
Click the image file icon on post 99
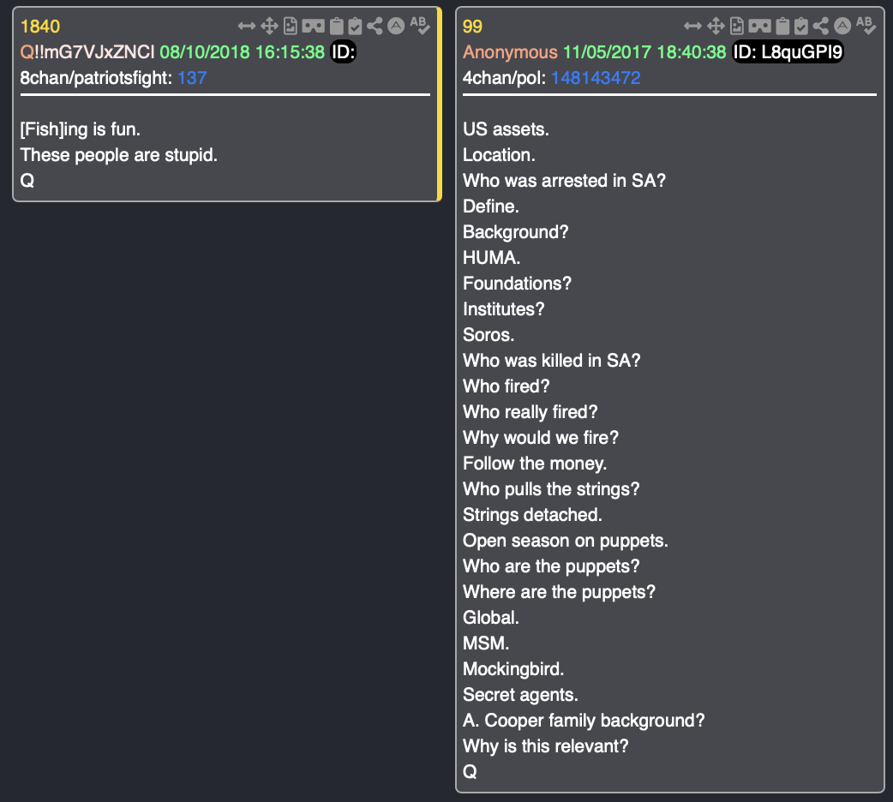pos(738,27)
